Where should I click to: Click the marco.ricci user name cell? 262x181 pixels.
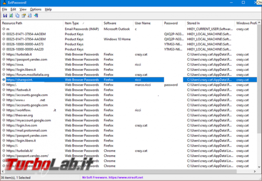(143, 85)
